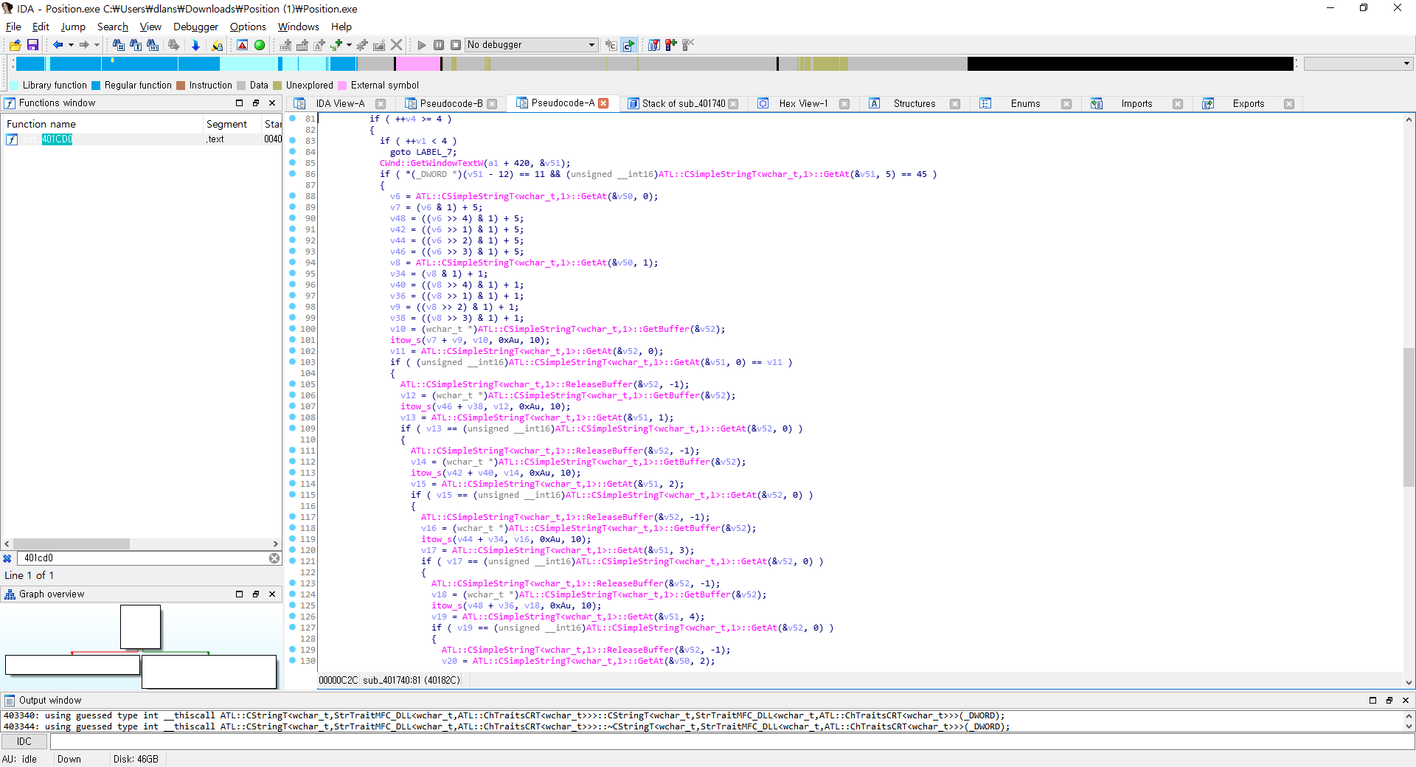This screenshot has width=1416, height=767.
Task: Click the Segment column header
Action: (232, 124)
